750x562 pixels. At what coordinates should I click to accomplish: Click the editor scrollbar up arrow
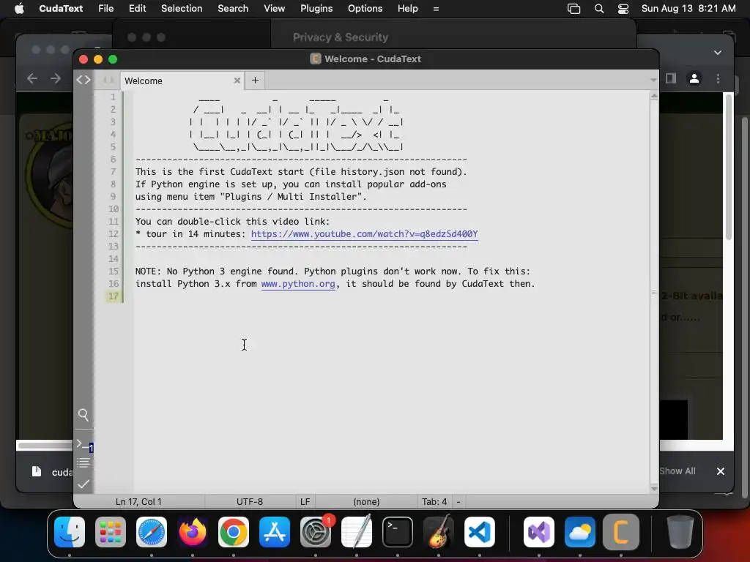point(654,96)
